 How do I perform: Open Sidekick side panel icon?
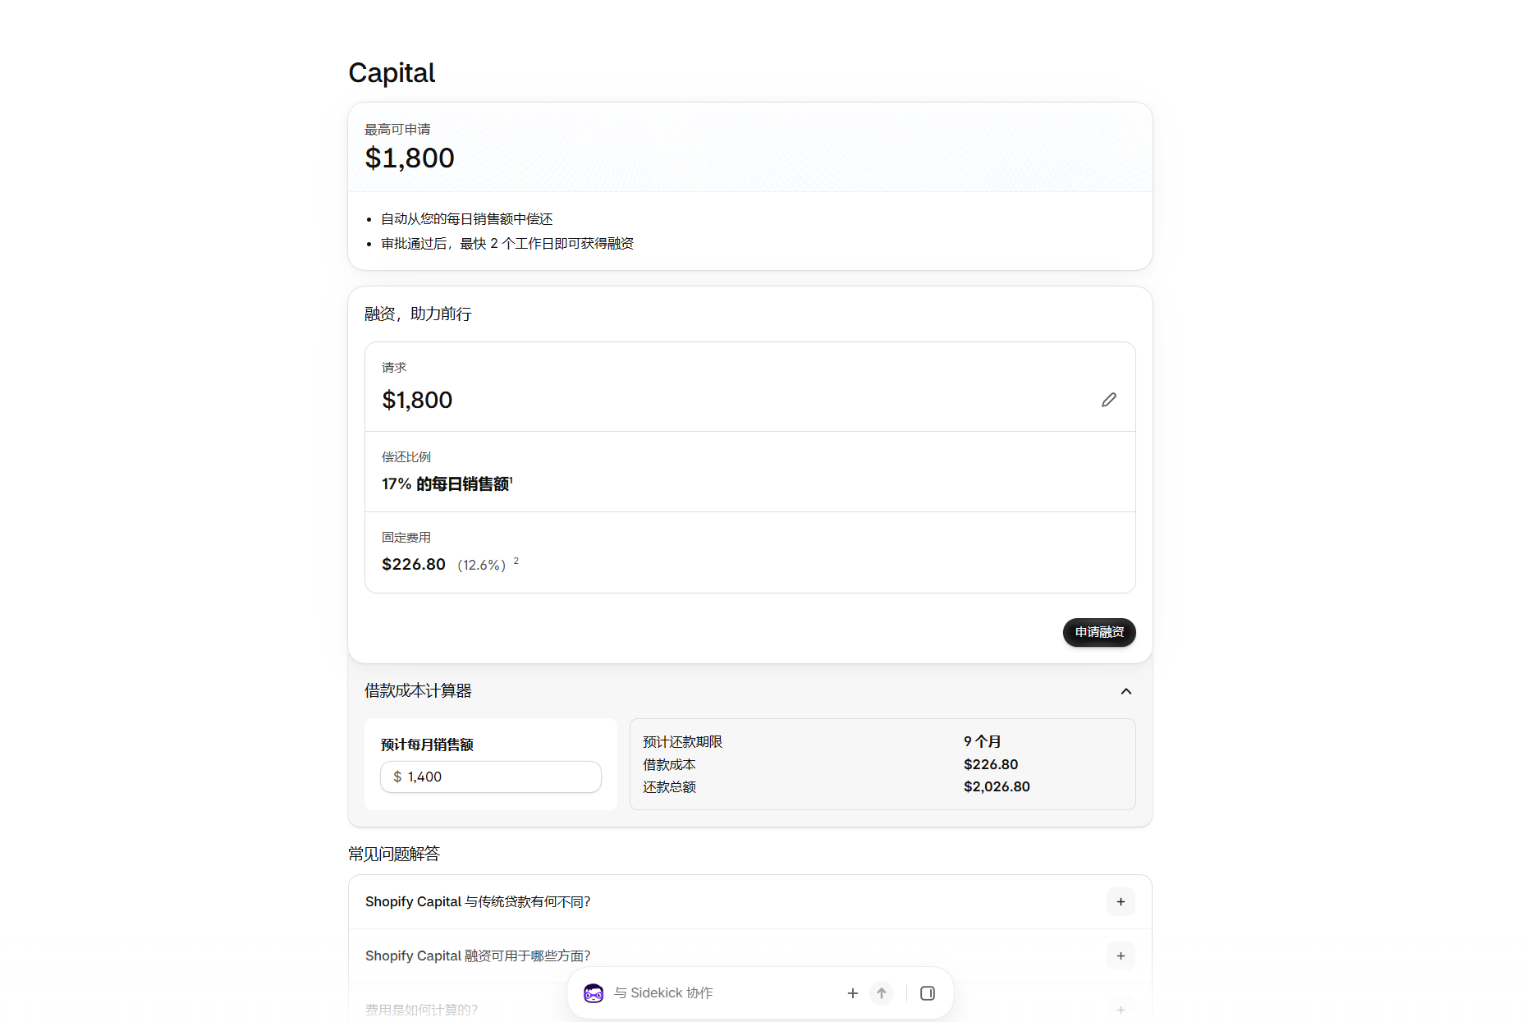click(x=928, y=993)
